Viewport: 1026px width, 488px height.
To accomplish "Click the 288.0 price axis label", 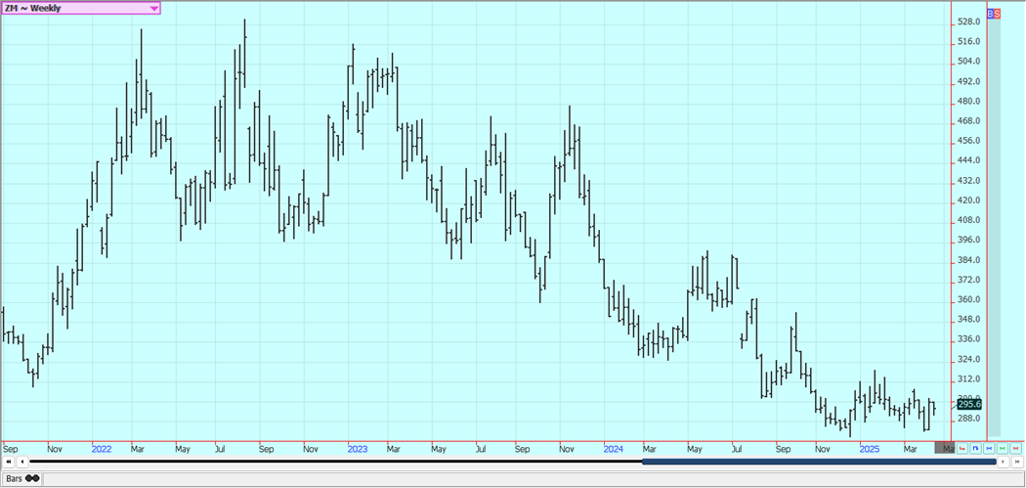I will click(969, 419).
